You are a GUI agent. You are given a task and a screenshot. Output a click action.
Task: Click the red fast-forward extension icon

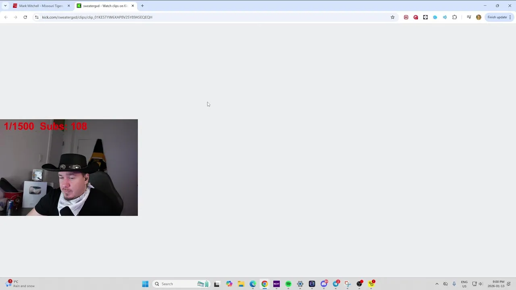406,17
